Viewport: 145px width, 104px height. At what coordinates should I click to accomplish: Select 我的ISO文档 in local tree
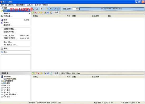[11, 79]
